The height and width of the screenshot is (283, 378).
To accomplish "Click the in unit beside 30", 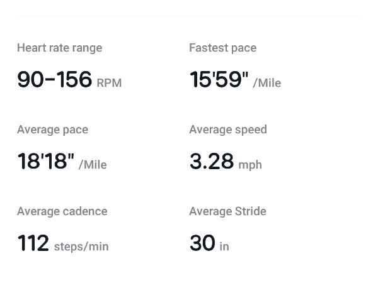I will [x=224, y=247].
